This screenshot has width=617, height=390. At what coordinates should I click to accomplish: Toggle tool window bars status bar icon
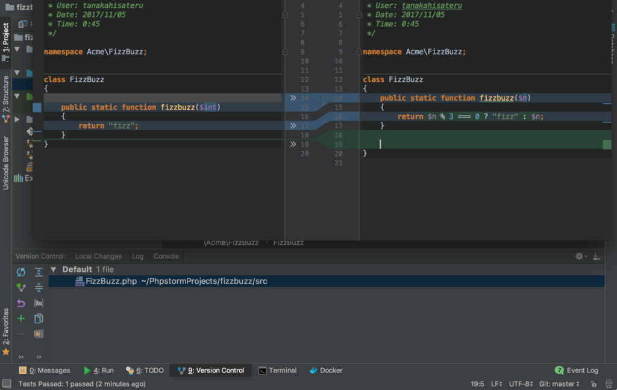[x=6, y=384]
